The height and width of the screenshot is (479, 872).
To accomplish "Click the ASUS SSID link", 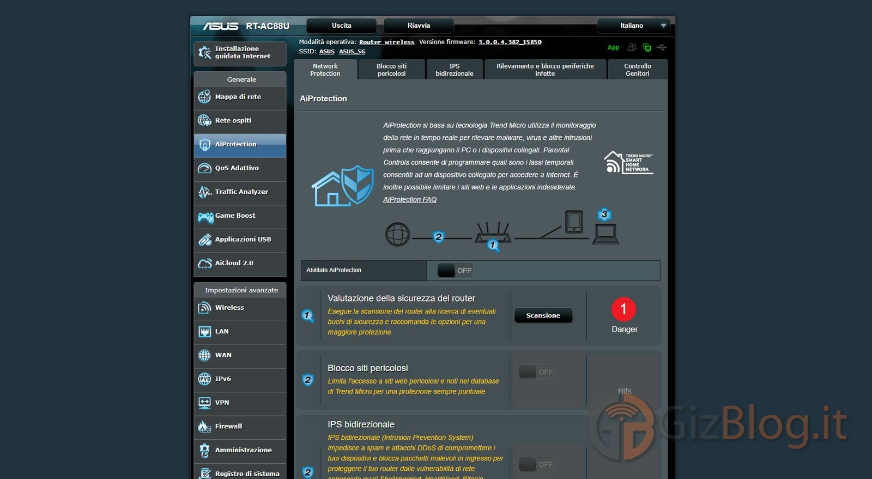I will (x=327, y=51).
